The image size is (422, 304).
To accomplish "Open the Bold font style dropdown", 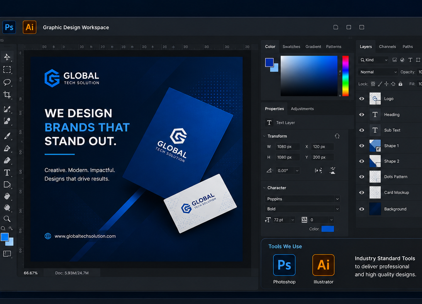I will 303,209.
